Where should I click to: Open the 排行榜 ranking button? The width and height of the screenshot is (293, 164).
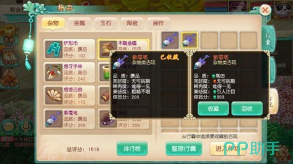coord(132,149)
